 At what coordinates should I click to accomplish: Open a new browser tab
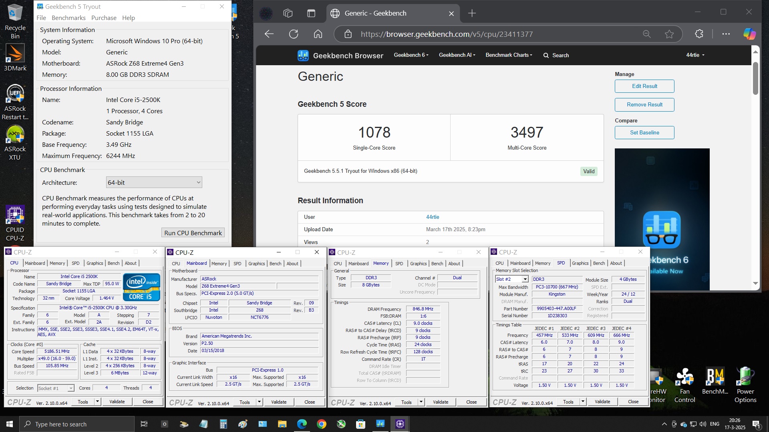(472, 13)
